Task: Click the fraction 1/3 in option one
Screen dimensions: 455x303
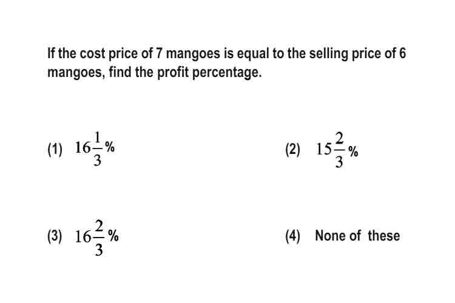Action: [97, 149]
